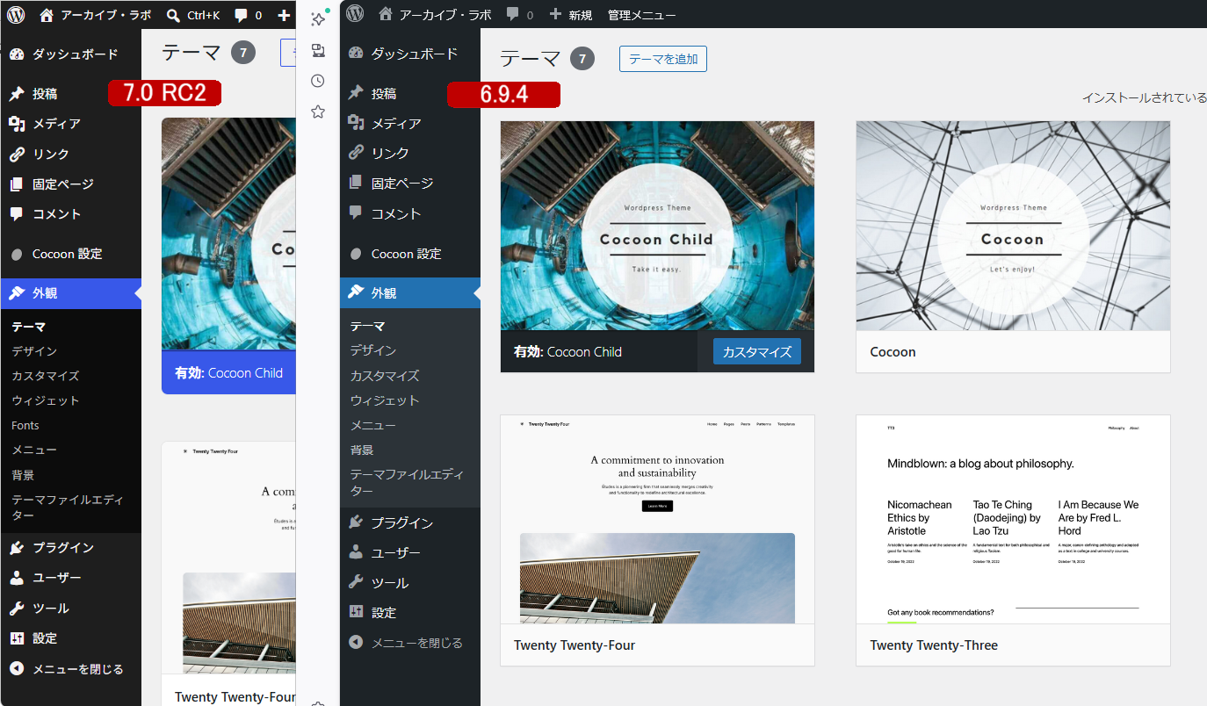Select 外観 in the 6.9.4 sidebar
The width and height of the screenshot is (1207, 706).
[x=410, y=292]
